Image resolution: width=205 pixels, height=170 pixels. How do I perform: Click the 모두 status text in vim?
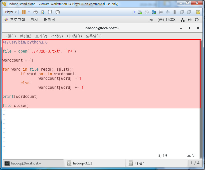coord(191,155)
